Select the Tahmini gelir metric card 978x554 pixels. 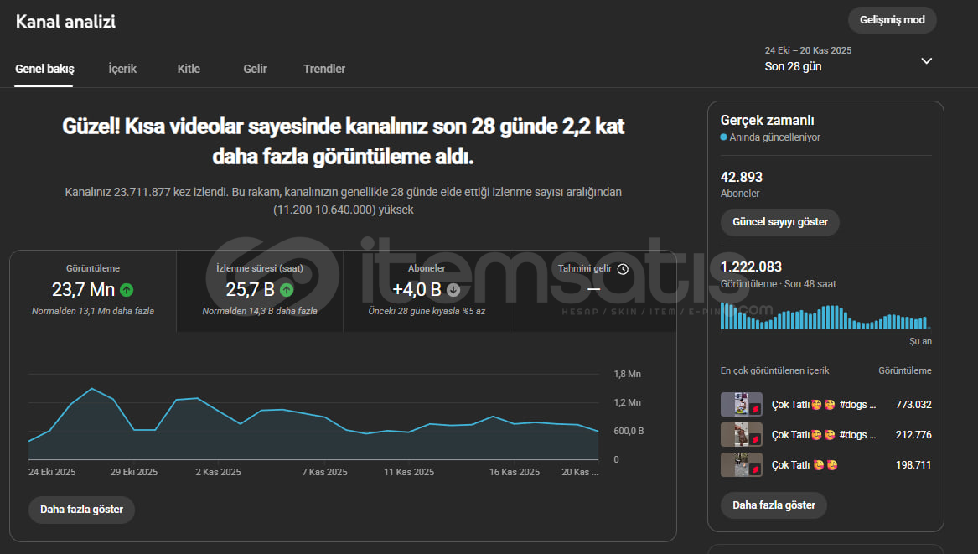(592, 291)
